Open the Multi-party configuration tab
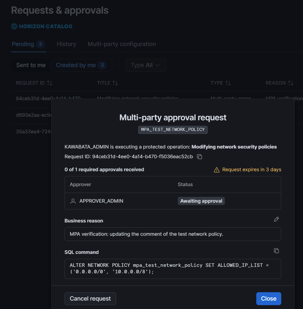This screenshot has height=309, width=303. tap(122, 44)
